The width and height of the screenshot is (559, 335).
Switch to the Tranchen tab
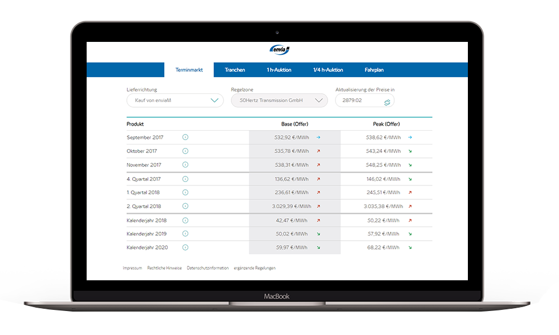coord(235,70)
